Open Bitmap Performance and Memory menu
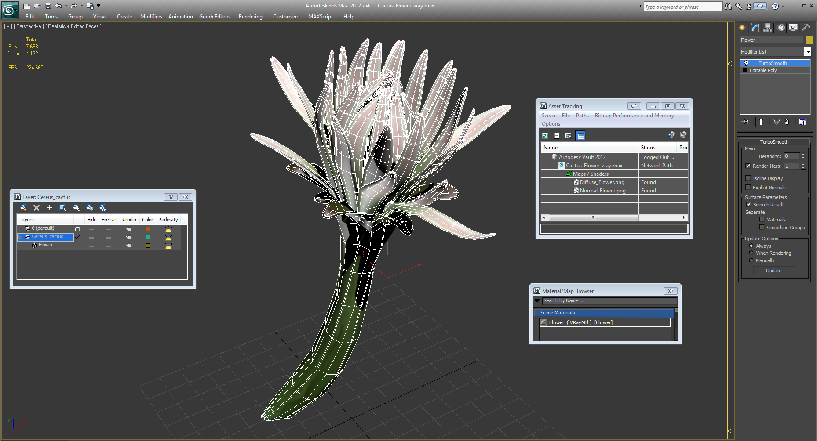Screen dimensions: 817x441 pos(634,116)
